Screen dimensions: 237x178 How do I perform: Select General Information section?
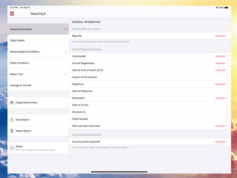tap(38, 29)
